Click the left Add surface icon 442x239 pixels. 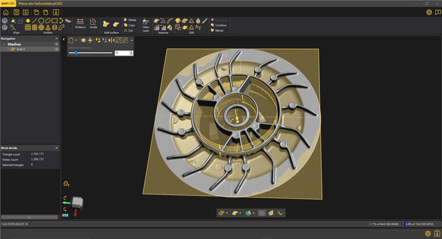tap(106, 24)
